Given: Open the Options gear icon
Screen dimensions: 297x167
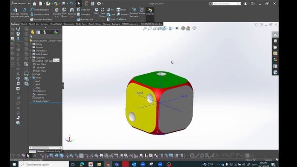Looking at the screenshot, I should pos(99,3).
